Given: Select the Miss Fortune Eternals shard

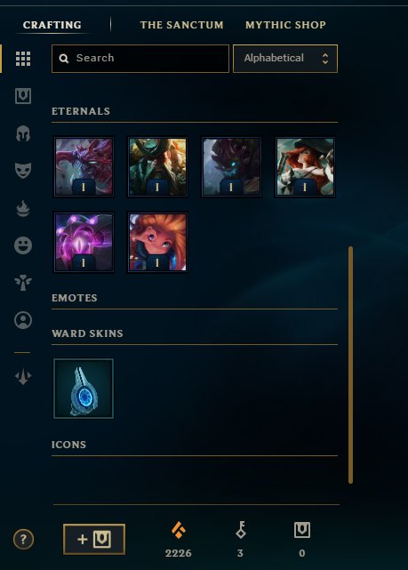Looking at the screenshot, I should point(305,167).
